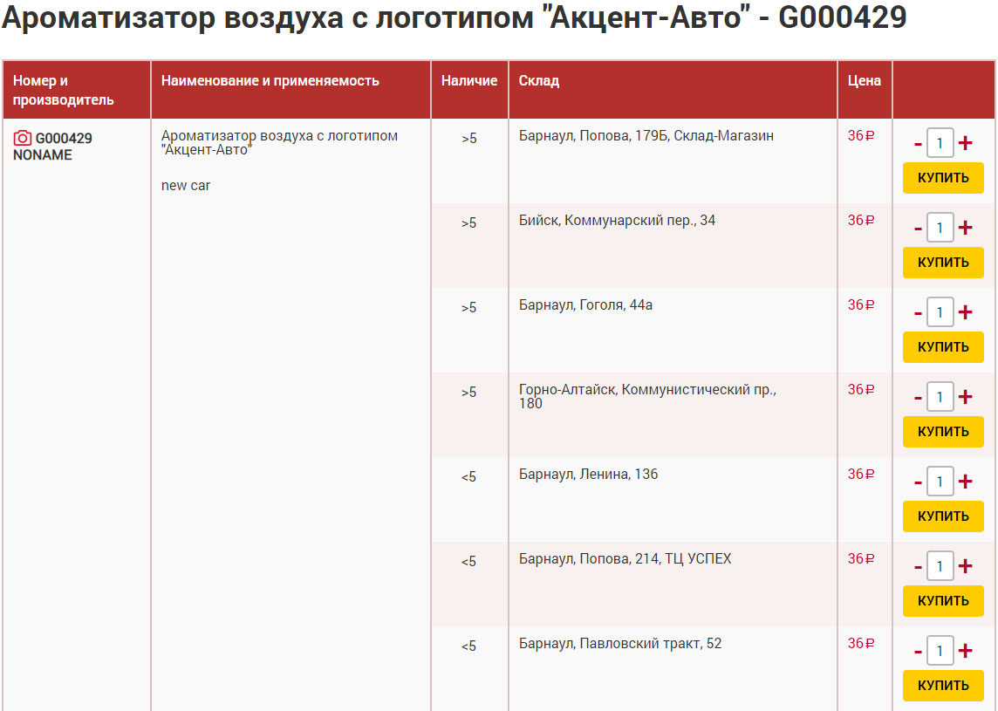998x711 pixels.
Task: Click address Барнаул, Попова, 214, ТЦ УСПЕХ
Action: click(x=625, y=559)
